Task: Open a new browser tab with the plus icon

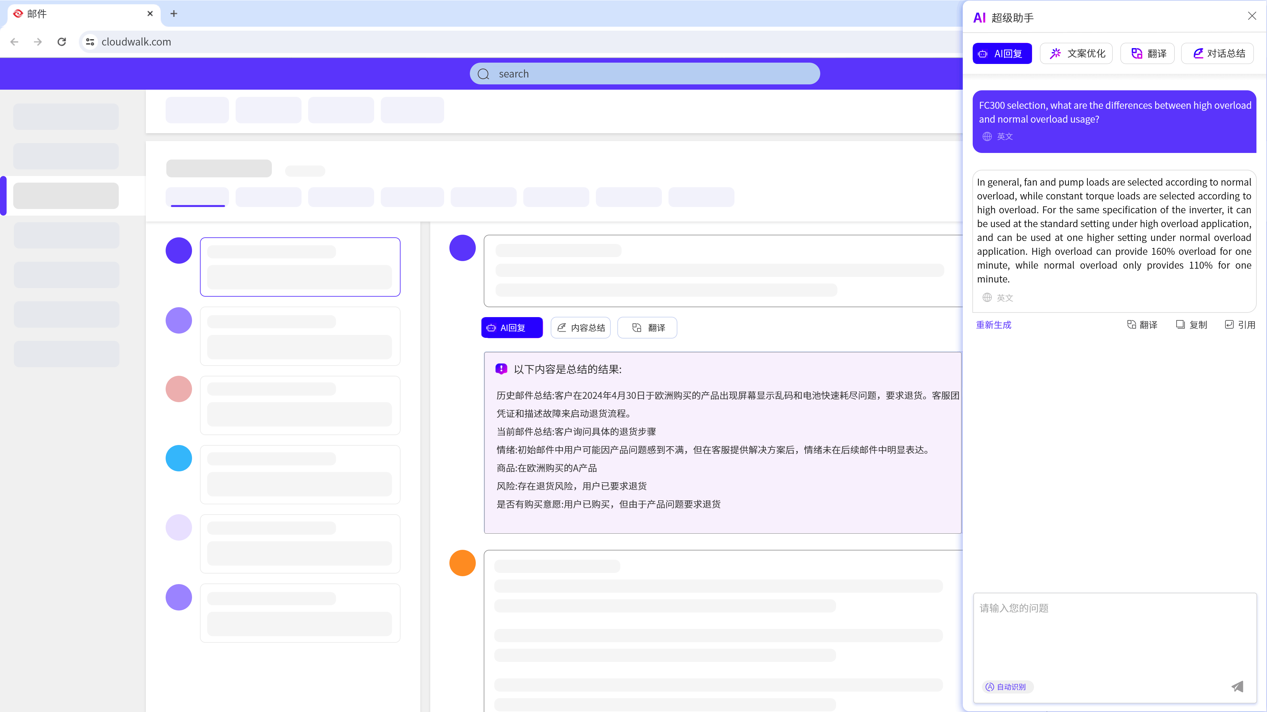Action: coord(174,14)
